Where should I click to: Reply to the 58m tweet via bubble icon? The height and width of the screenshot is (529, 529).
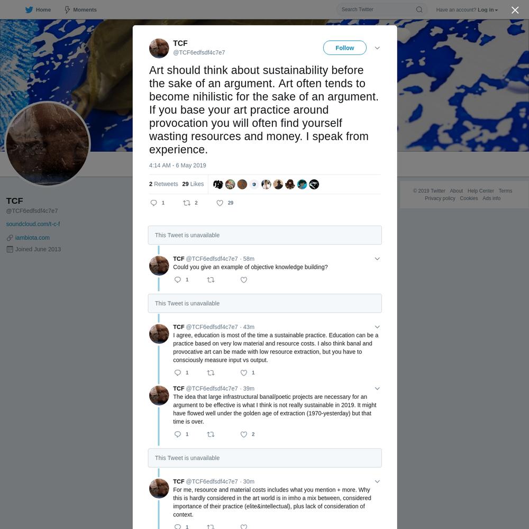(x=177, y=280)
